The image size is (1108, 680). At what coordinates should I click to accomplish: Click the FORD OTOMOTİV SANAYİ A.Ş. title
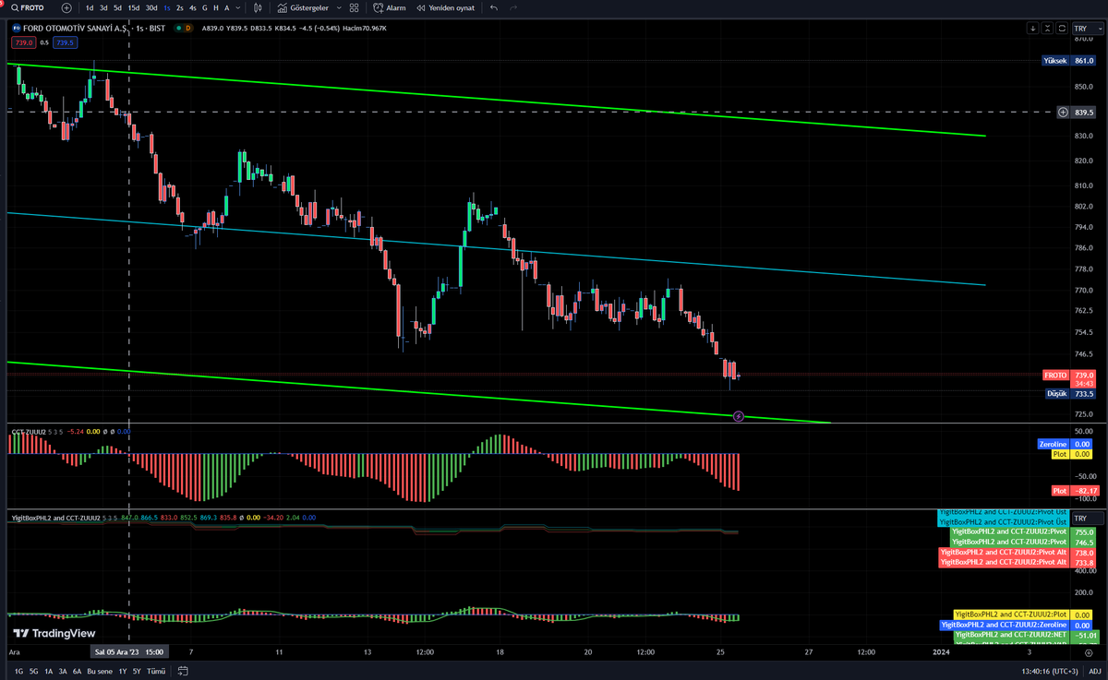[x=77, y=29]
